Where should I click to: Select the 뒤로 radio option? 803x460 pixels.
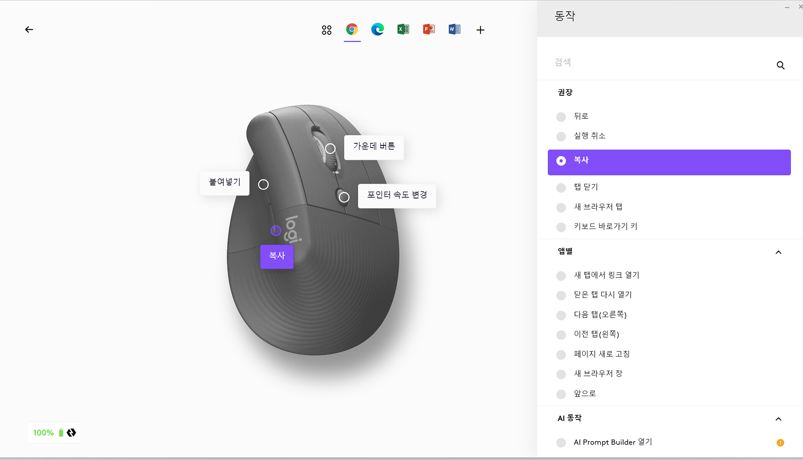click(561, 117)
